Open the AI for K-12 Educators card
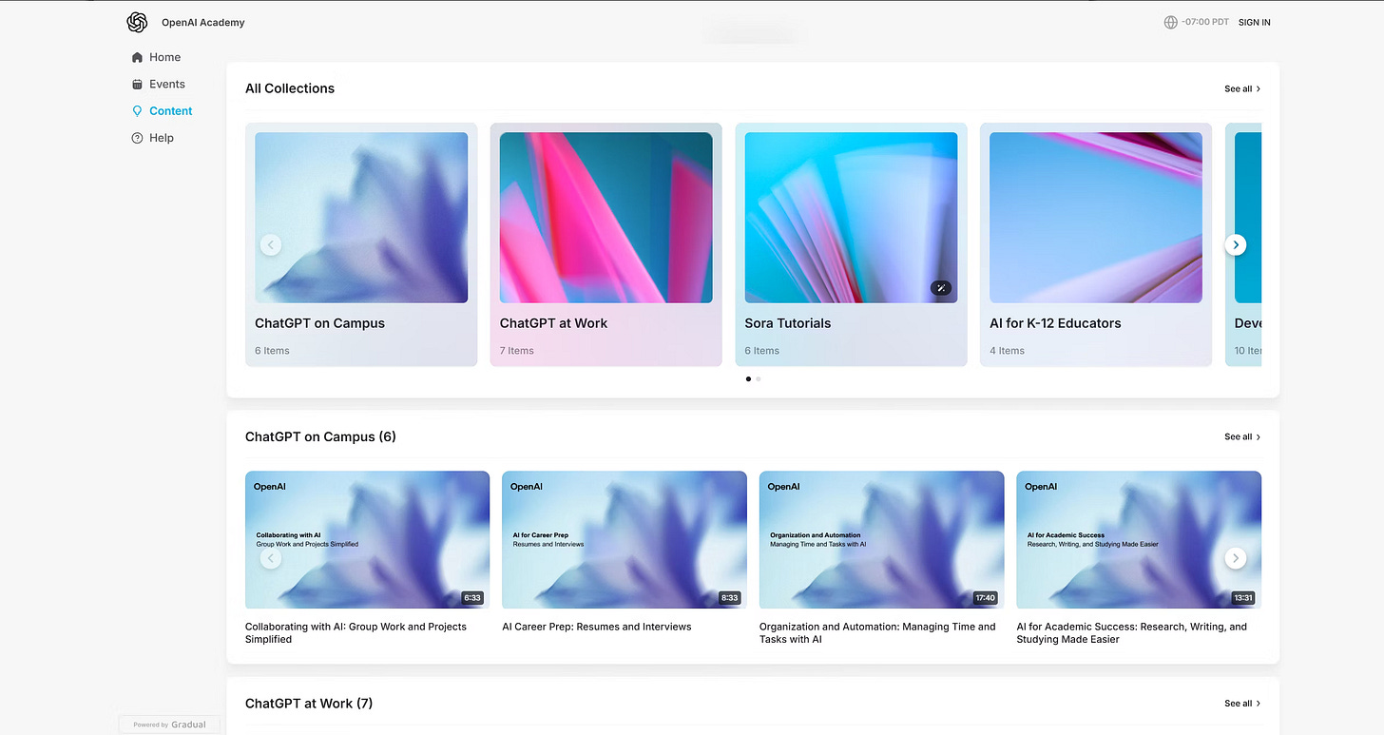Image resolution: width=1384 pixels, height=735 pixels. tap(1096, 244)
